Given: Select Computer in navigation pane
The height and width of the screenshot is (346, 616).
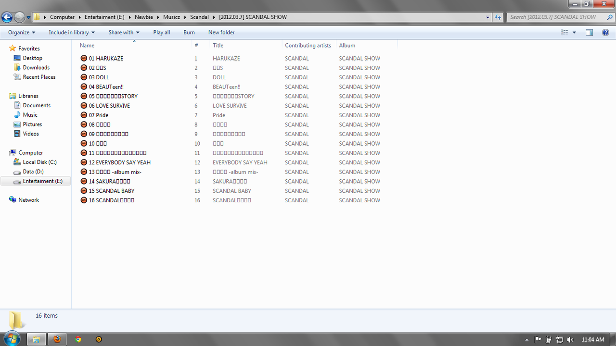Looking at the screenshot, I should pyautogui.click(x=30, y=153).
